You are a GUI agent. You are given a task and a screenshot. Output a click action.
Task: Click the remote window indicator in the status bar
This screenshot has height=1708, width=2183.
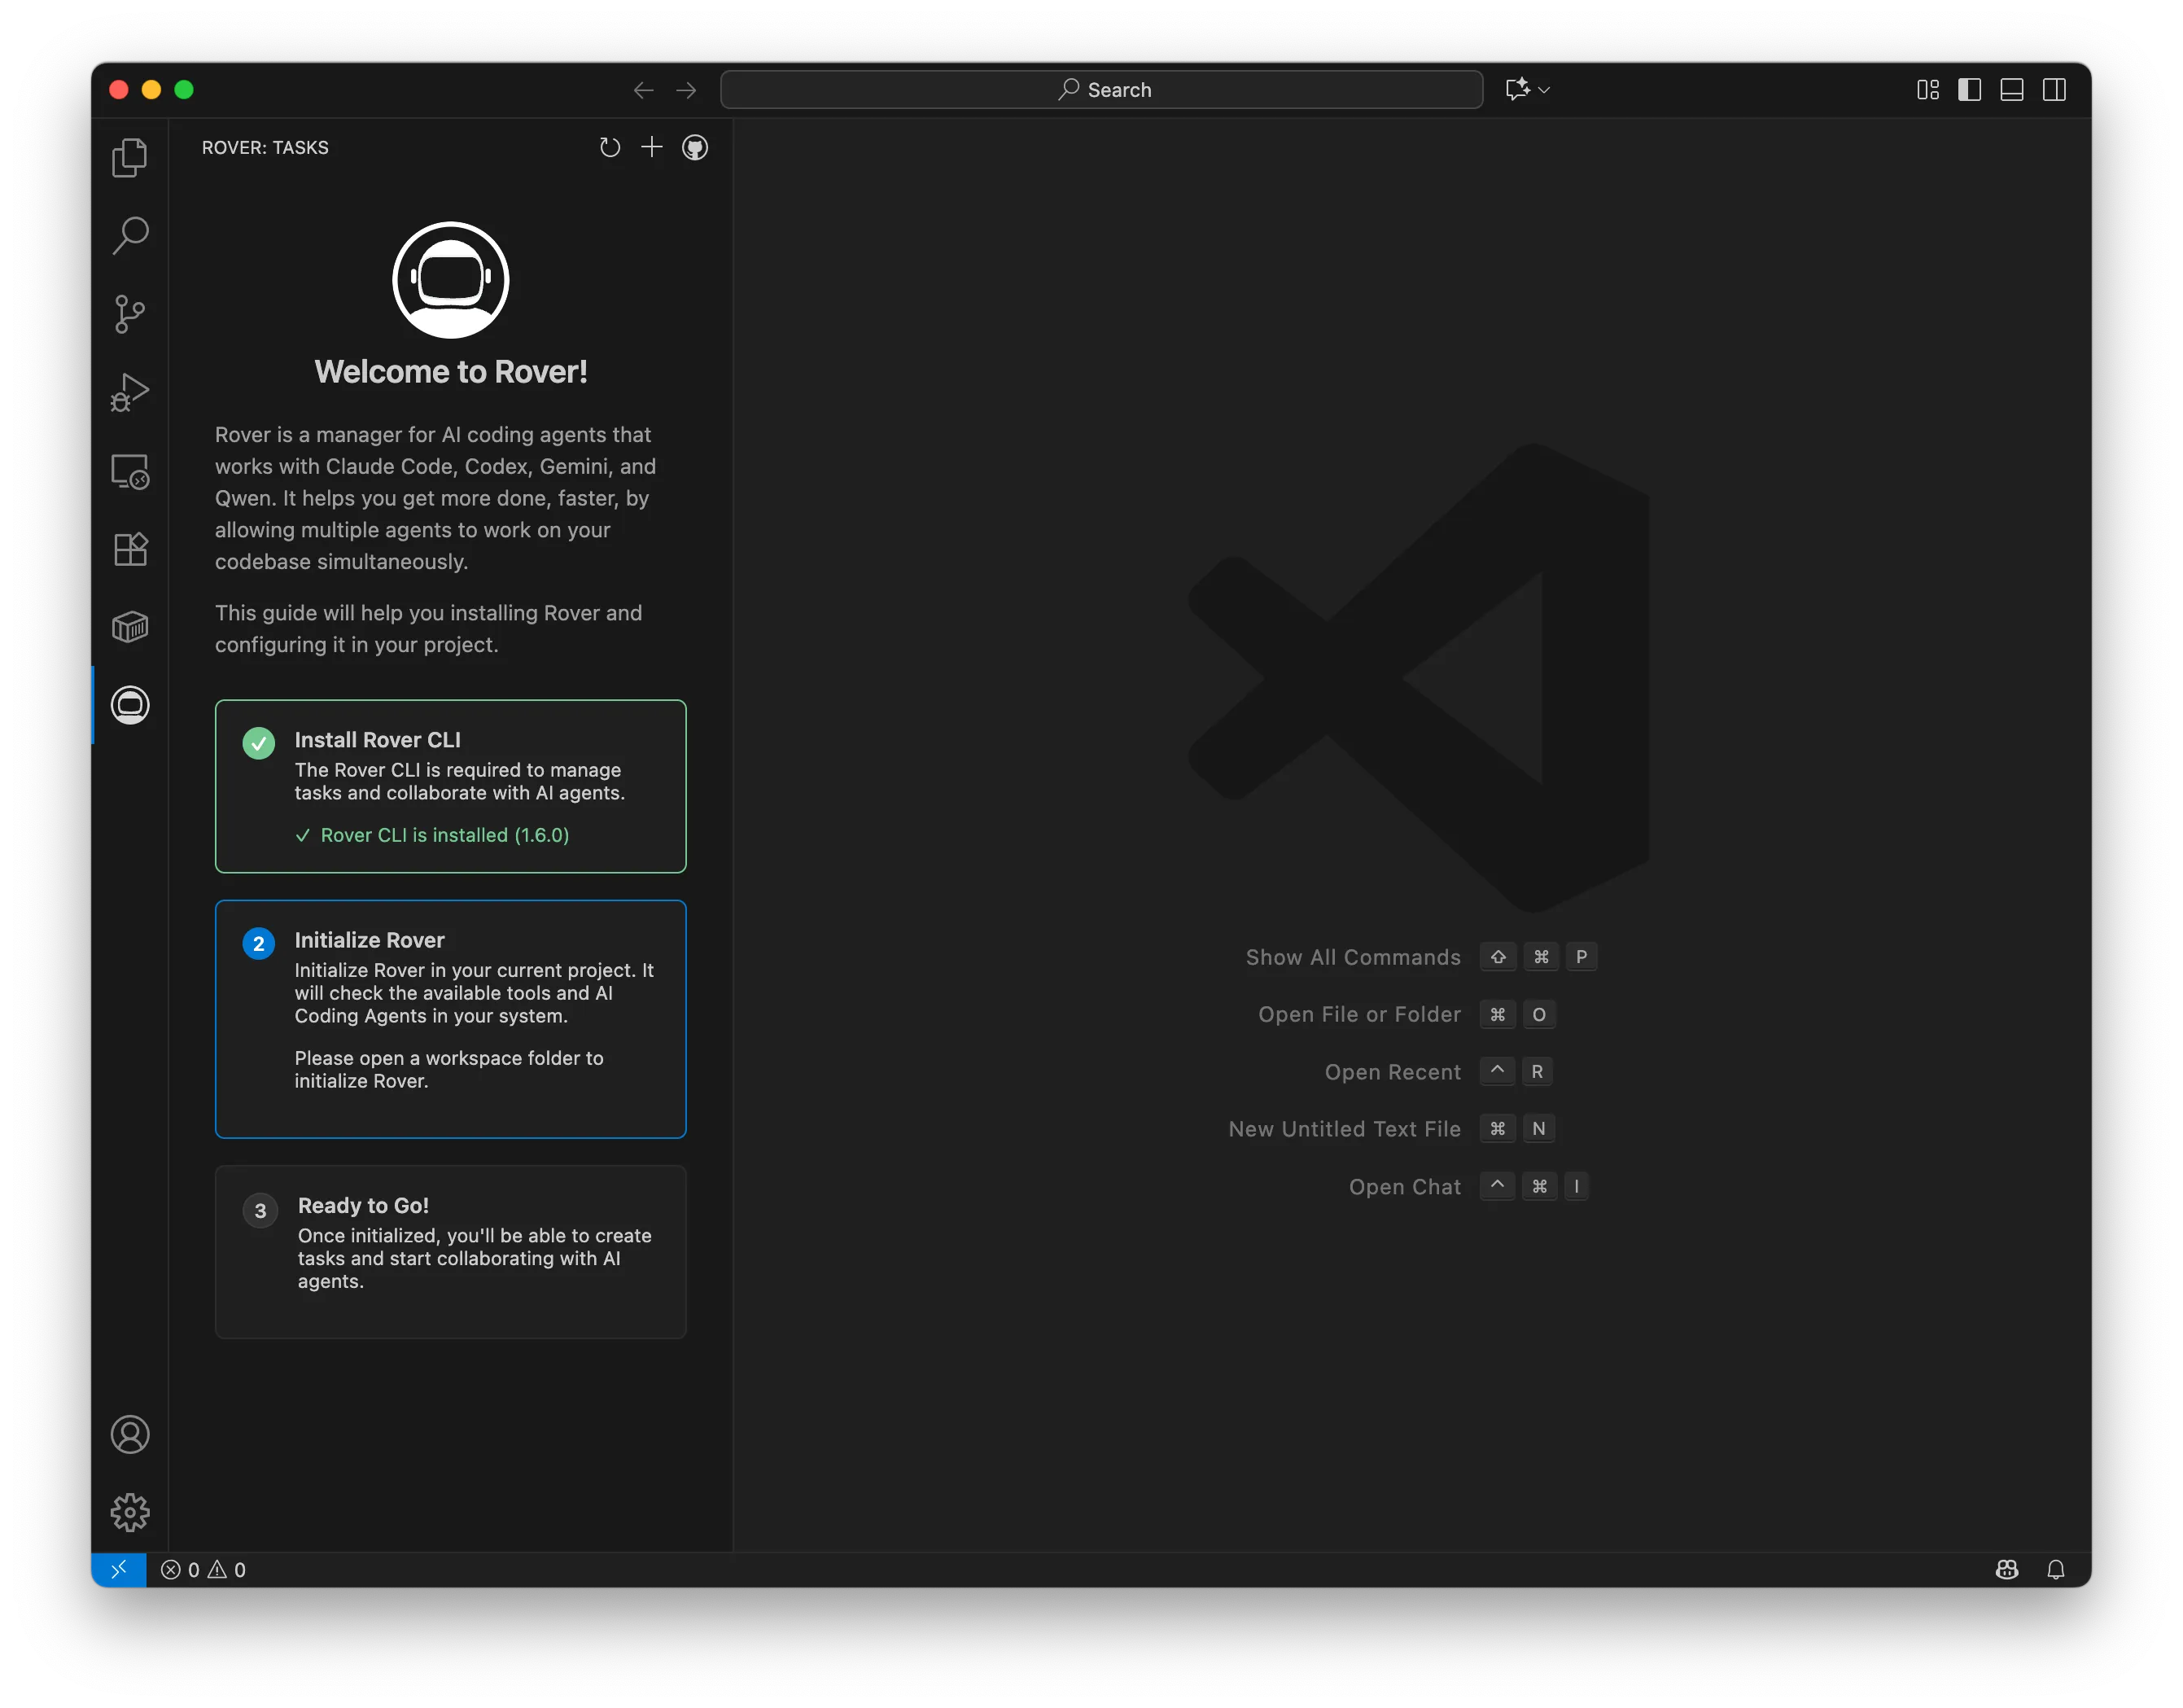(x=119, y=1569)
